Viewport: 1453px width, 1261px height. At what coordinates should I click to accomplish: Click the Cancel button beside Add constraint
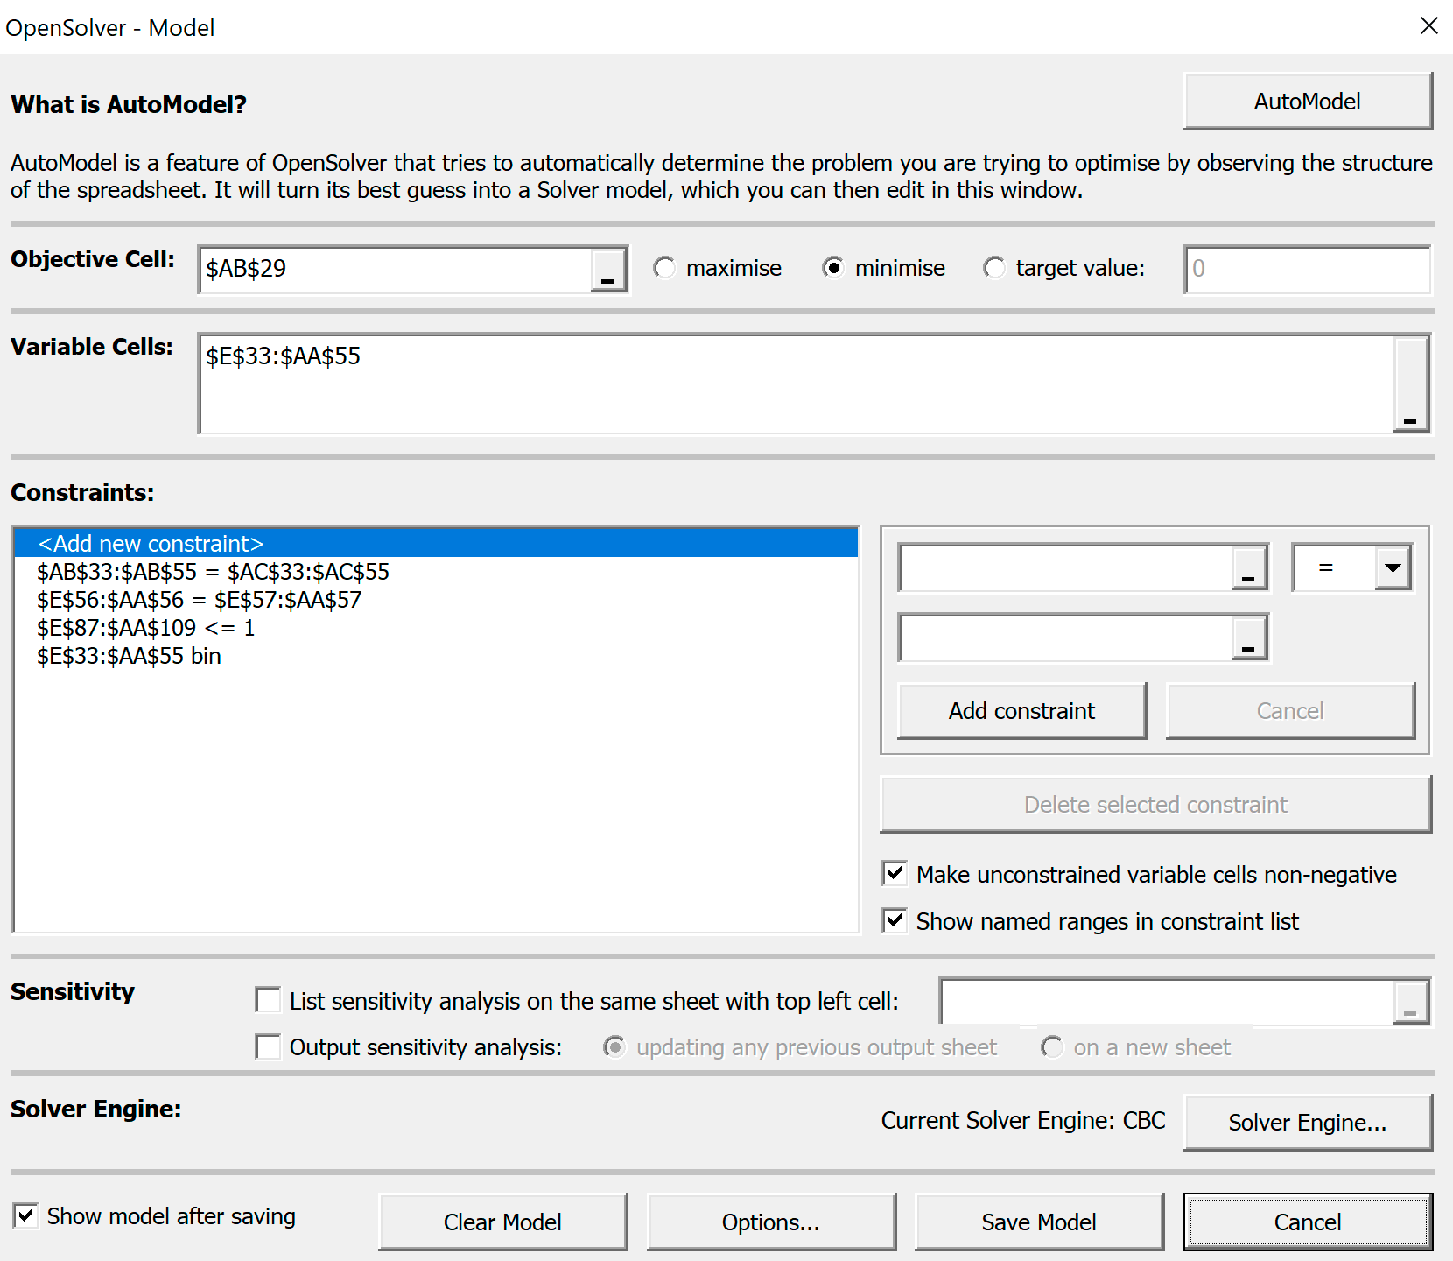1290,711
